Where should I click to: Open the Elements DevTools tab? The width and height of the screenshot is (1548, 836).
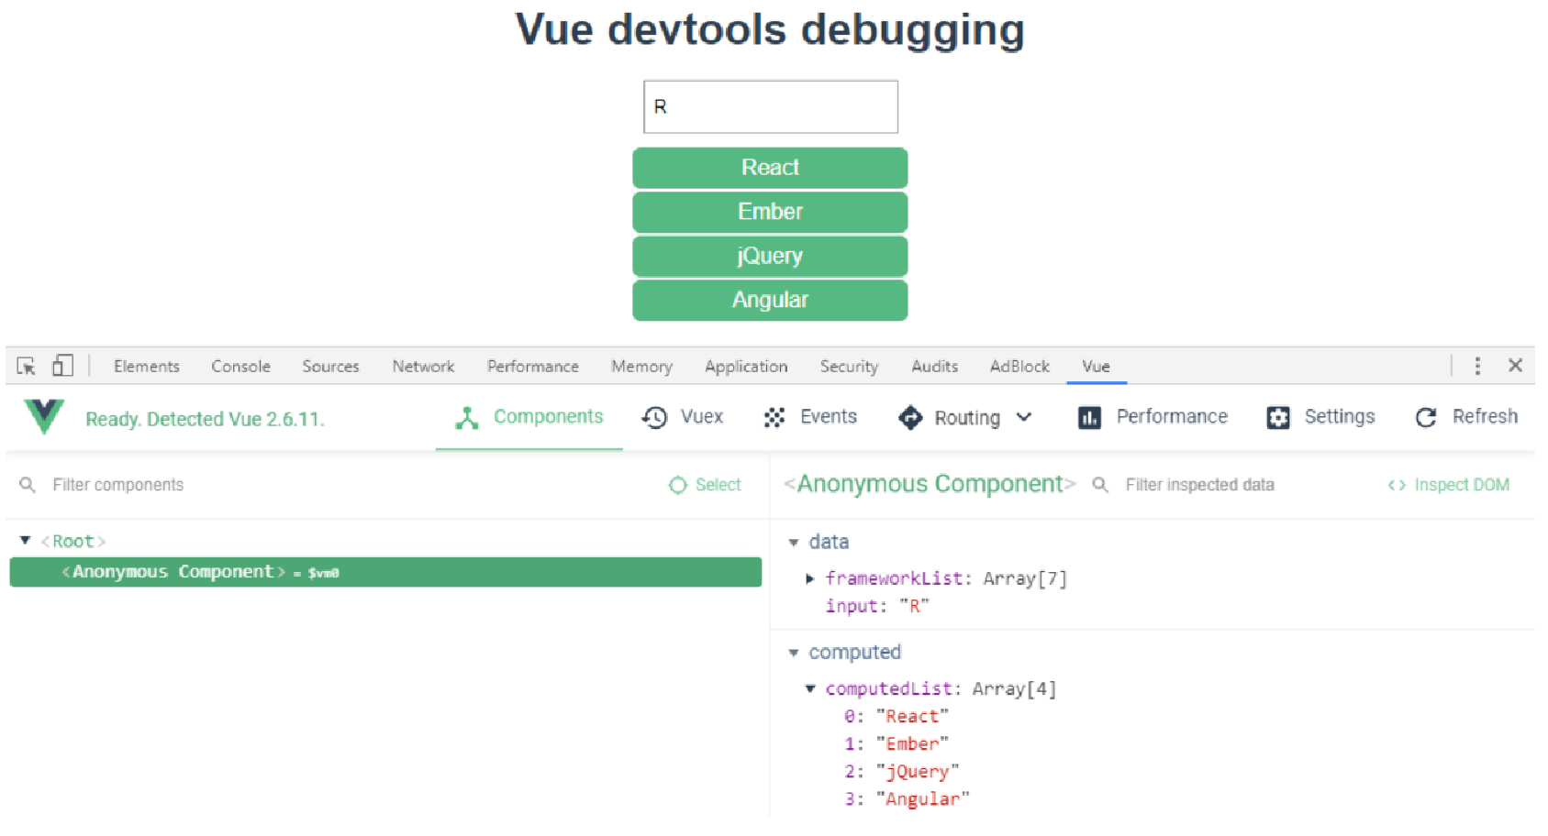coord(147,366)
